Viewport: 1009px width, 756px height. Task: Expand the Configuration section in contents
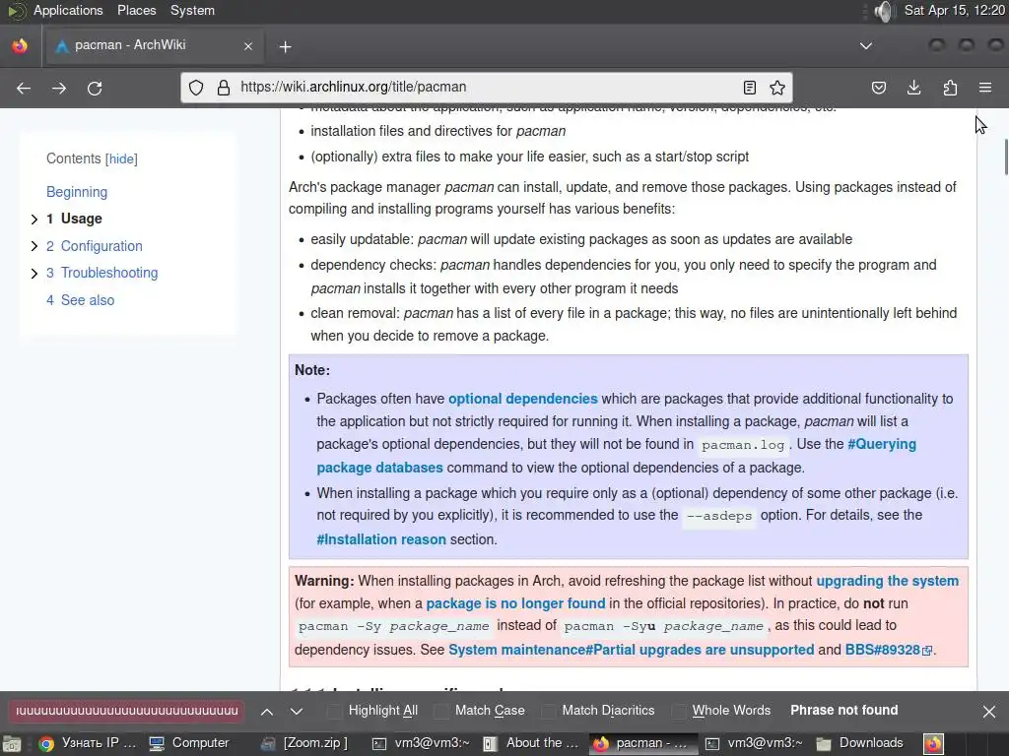click(34, 246)
